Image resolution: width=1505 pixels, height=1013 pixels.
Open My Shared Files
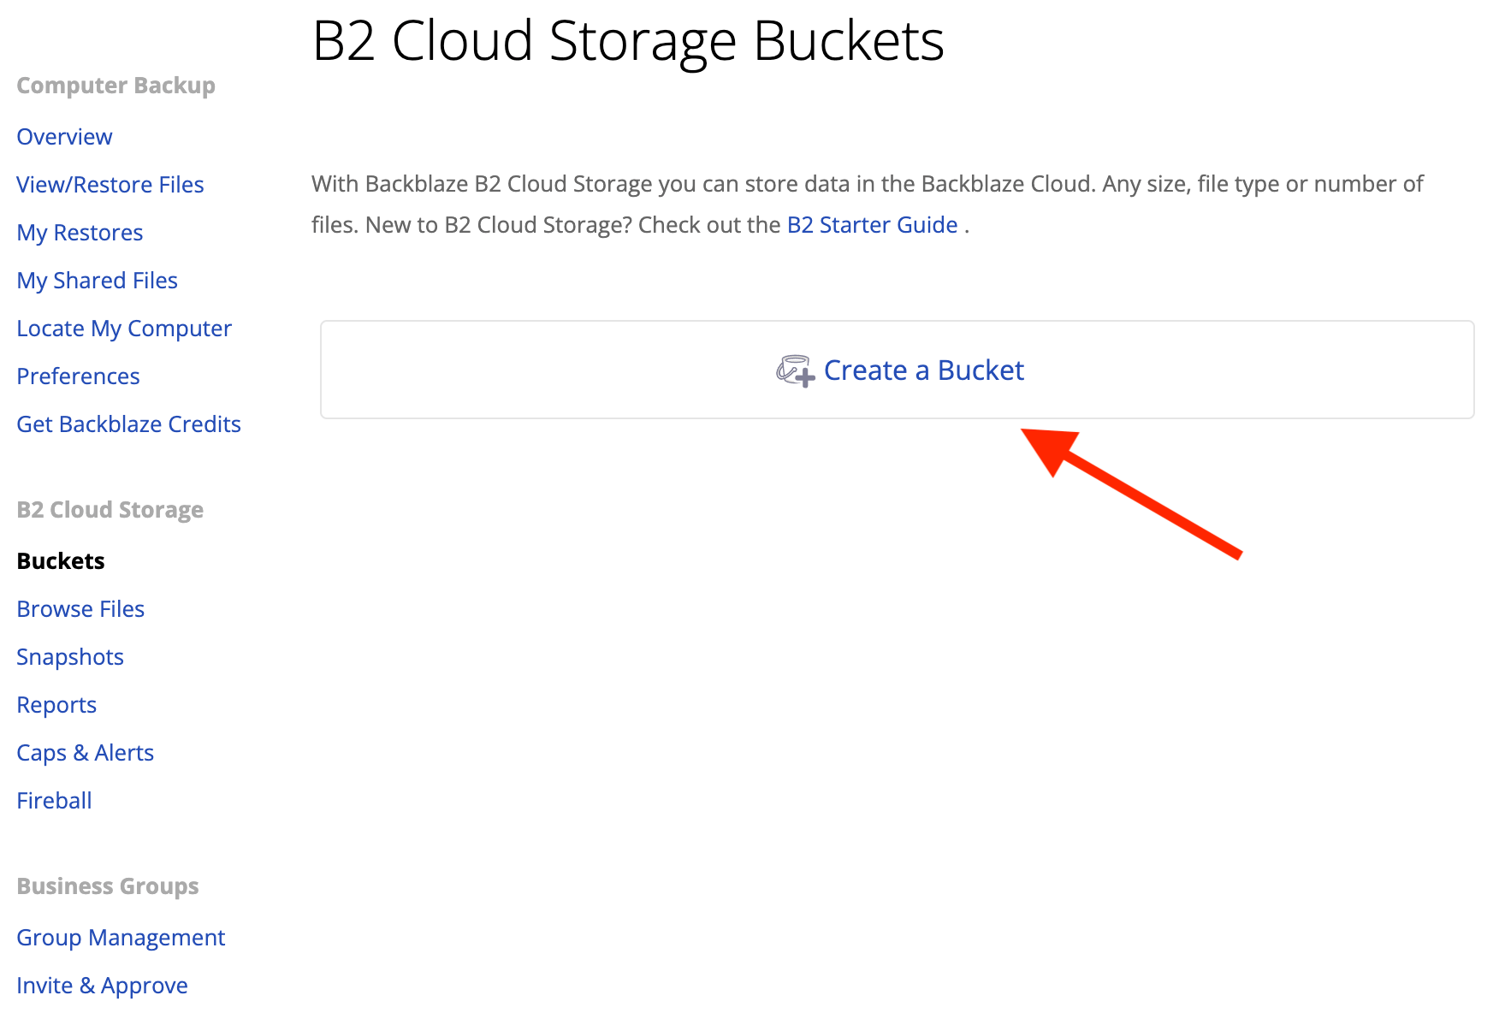coord(97,280)
